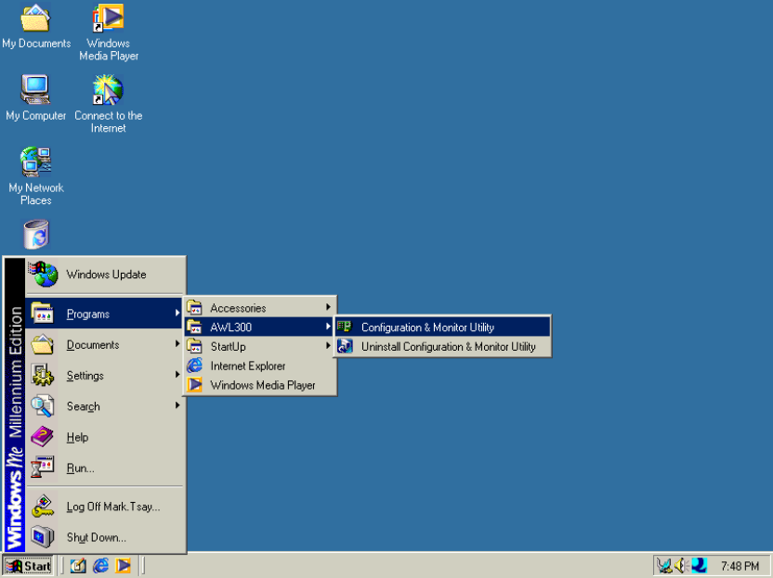Screen dimensions: 773x578
Task: Click the AWL300 folder icon
Action: [x=195, y=327]
